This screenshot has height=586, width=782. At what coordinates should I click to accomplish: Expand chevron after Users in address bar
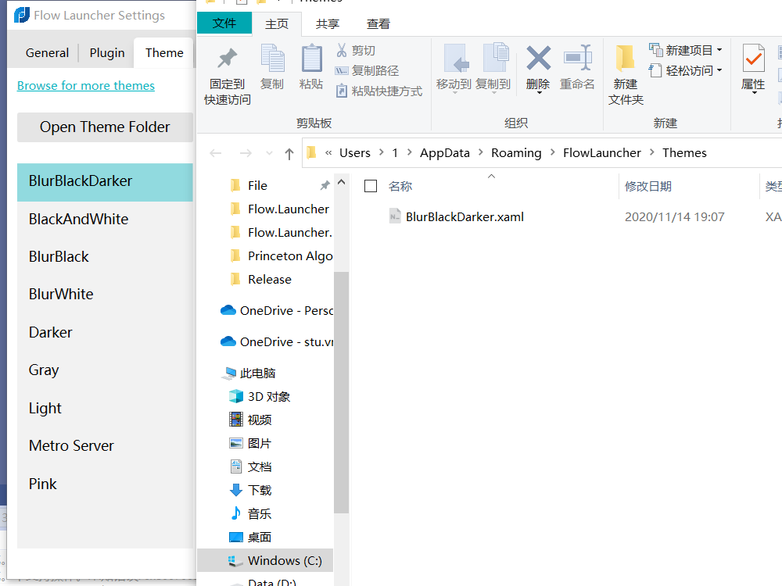tap(382, 152)
